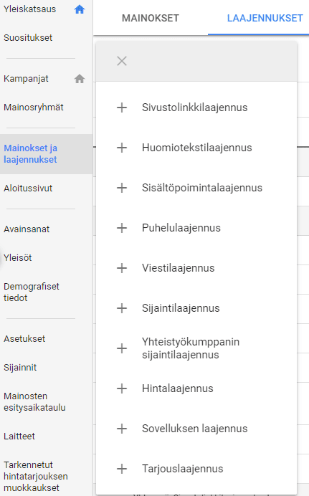Close the extension type menu with X

[122, 61]
